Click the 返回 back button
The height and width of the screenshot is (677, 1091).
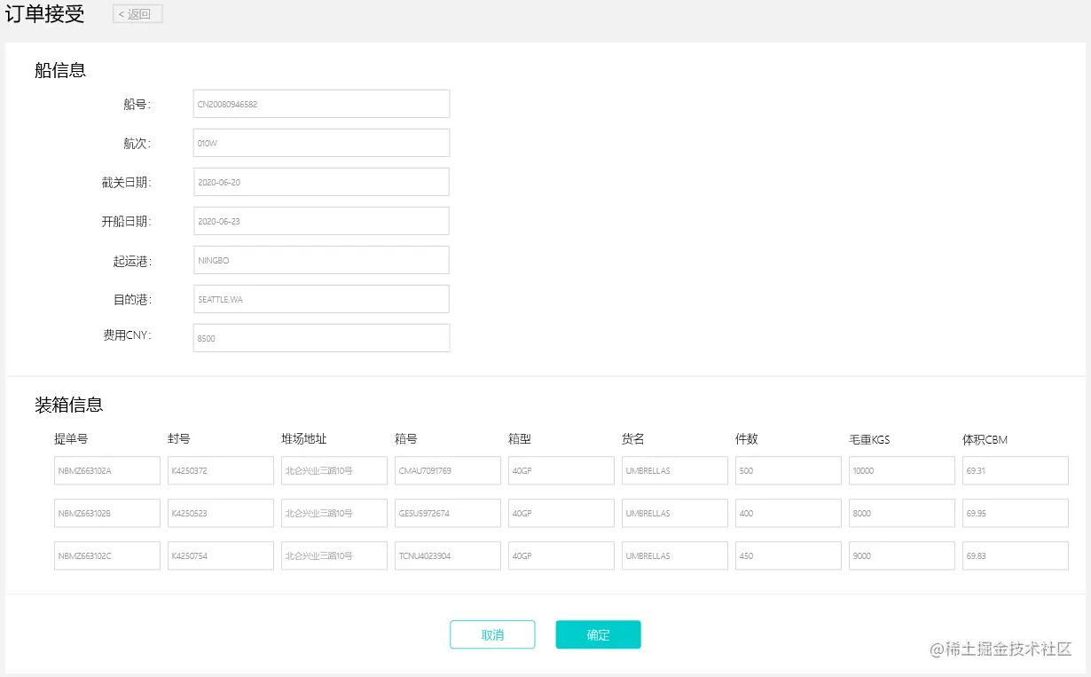137,13
